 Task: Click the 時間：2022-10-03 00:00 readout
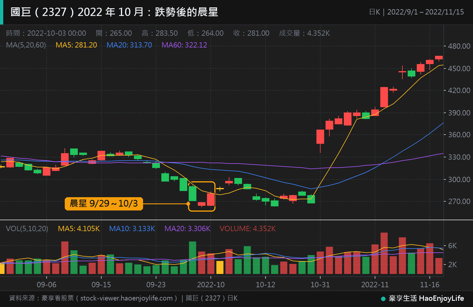click(x=46, y=33)
